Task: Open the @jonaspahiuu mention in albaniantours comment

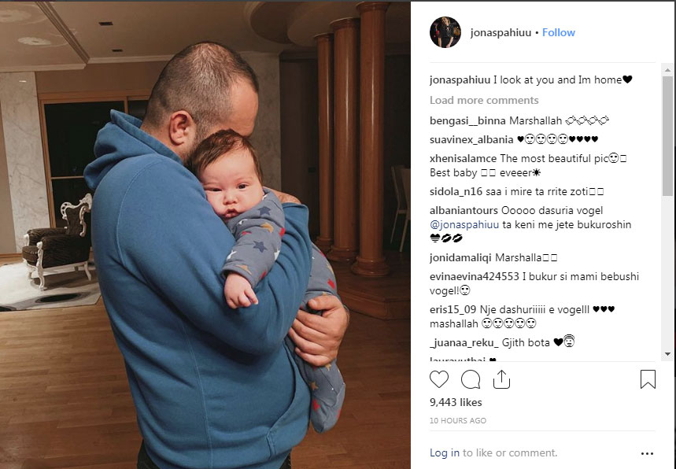Action: click(464, 224)
